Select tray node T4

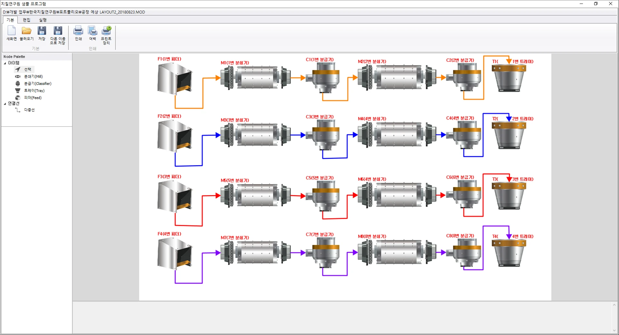(x=509, y=254)
